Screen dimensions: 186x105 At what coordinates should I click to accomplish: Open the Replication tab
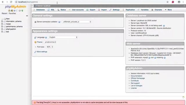pos(129,10)
